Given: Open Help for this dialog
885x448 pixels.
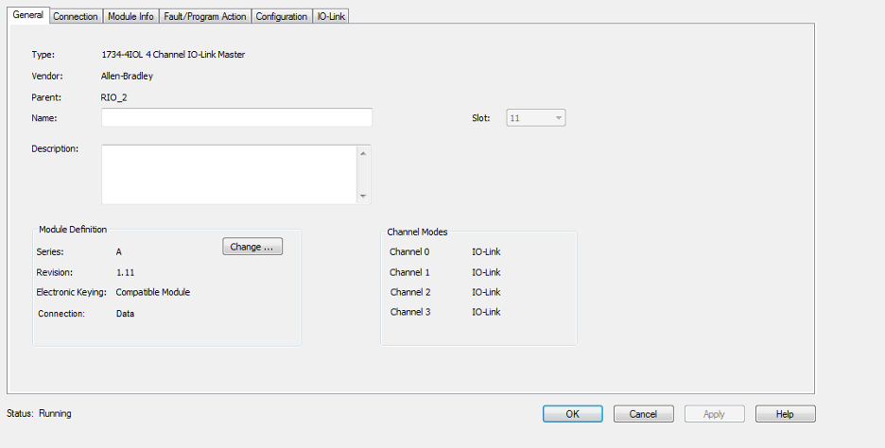Looking at the screenshot, I should point(785,414).
